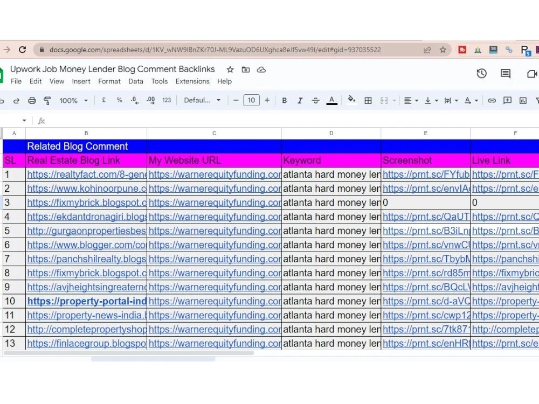This screenshot has height=404, width=539.
Task: Open the Edit menu
Action: [36, 81]
